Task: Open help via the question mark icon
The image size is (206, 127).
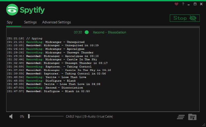Action: 183,4
